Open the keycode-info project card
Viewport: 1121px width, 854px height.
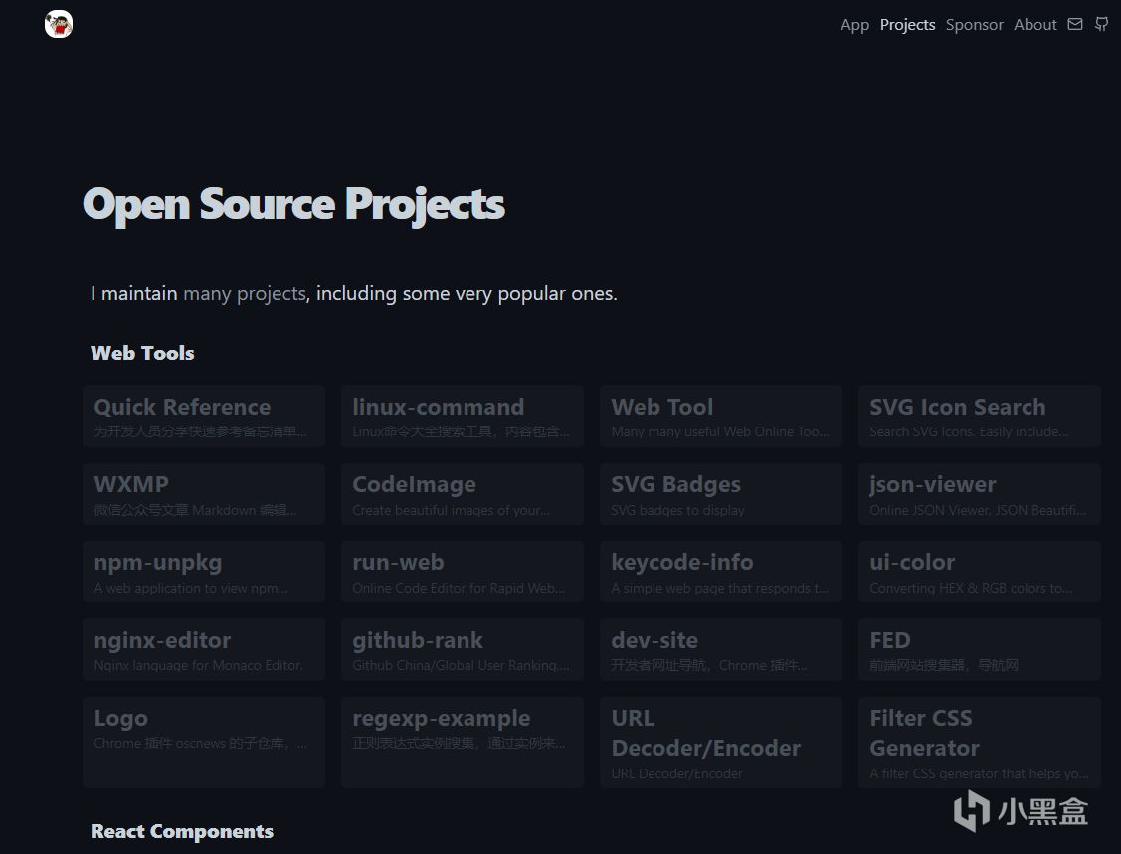point(720,572)
